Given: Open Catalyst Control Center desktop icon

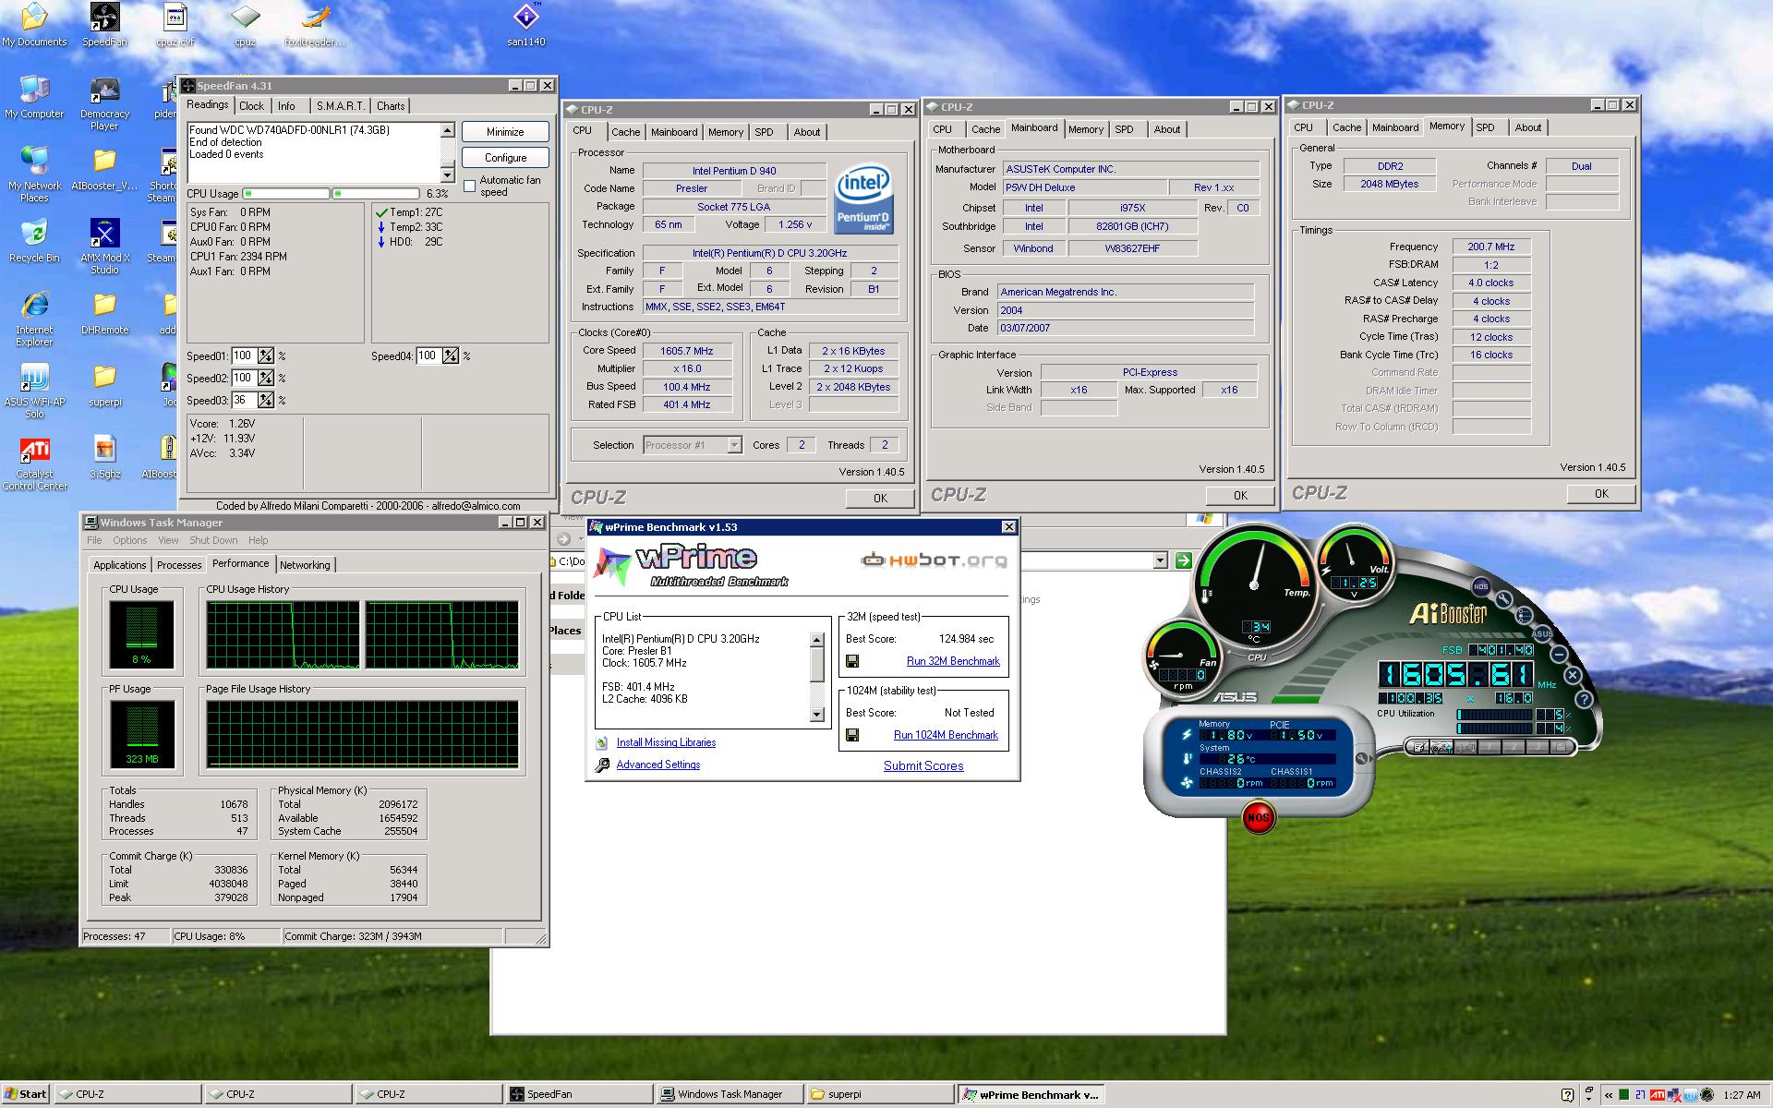Looking at the screenshot, I should [34, 464].
